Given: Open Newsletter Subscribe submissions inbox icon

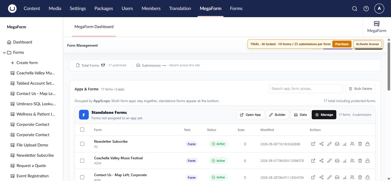Looking at the screenshot, I should pos(337,144).
